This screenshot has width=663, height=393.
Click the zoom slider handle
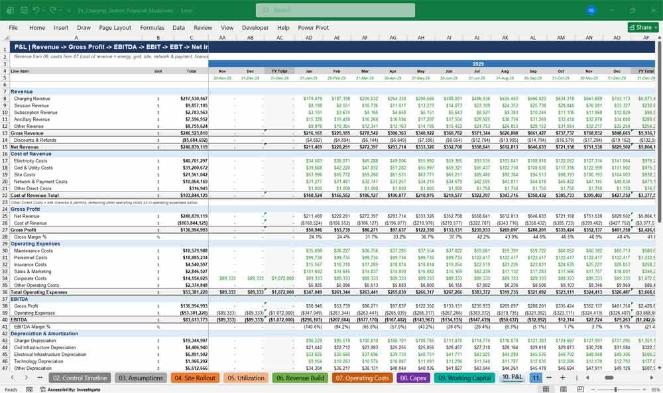pos(616,389)
